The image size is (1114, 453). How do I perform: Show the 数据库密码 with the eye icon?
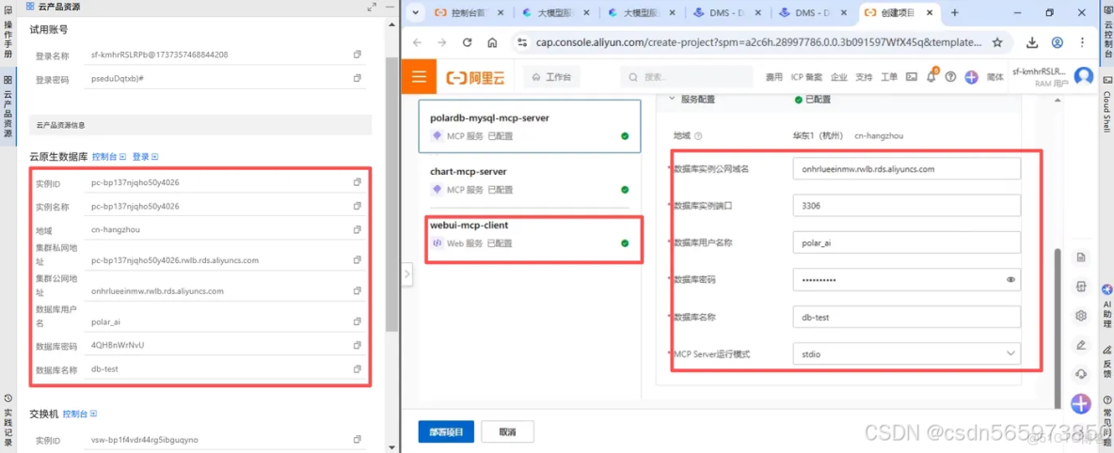coord(1011,280)
